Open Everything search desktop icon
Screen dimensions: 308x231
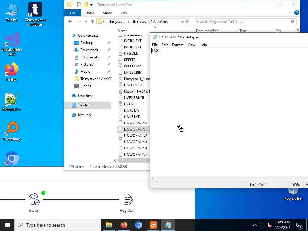click(x=12, y=131)
